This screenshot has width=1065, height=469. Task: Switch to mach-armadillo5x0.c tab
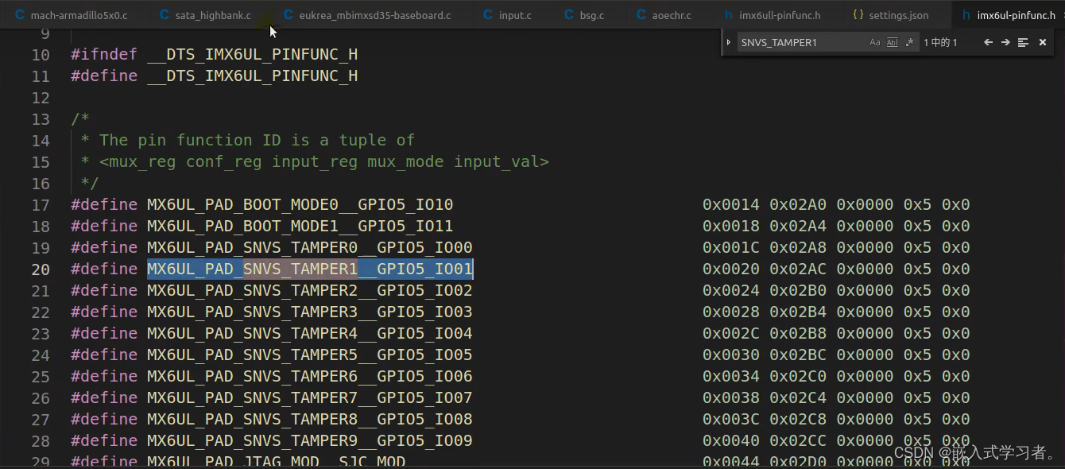(x=72, y=15)
